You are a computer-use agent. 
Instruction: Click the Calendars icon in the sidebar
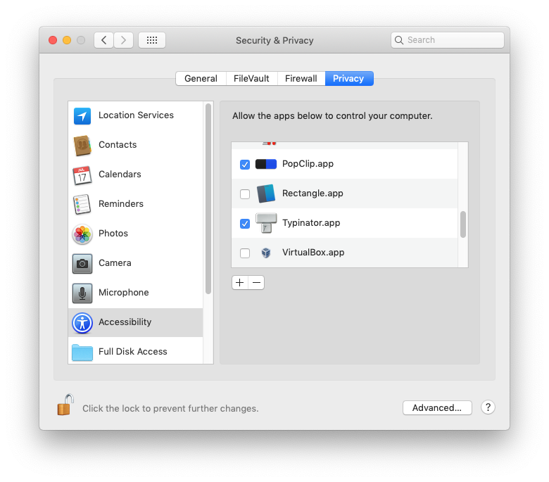coord(82,175)
